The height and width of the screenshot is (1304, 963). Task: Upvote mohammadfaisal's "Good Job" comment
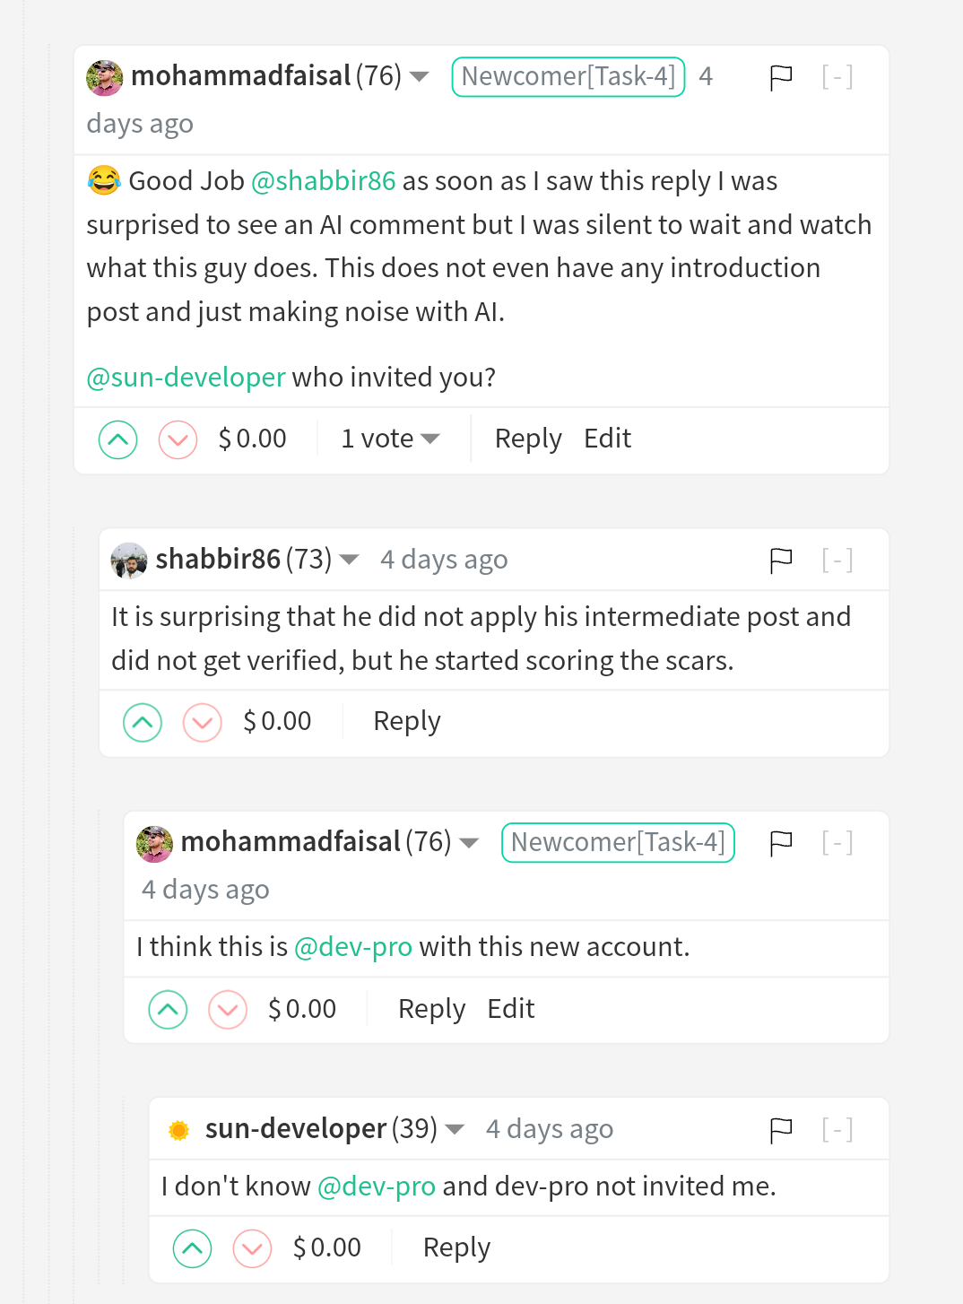[117, 439]
